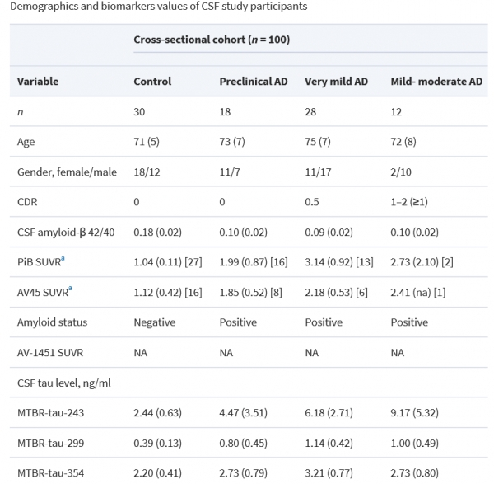Click the Variable column header
The width and height of the screenshot is (494, 484).
pos(38,82)
